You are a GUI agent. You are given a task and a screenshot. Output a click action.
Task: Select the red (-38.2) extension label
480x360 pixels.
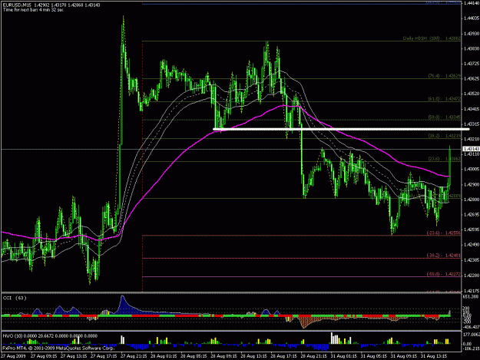pos(444,256)
